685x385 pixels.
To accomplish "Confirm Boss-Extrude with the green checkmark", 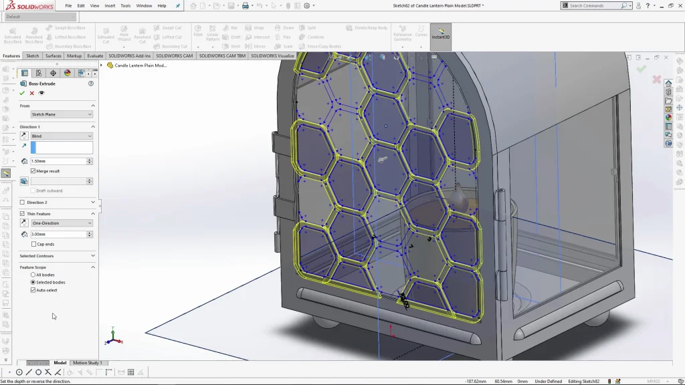I will (x=22, y=93).
